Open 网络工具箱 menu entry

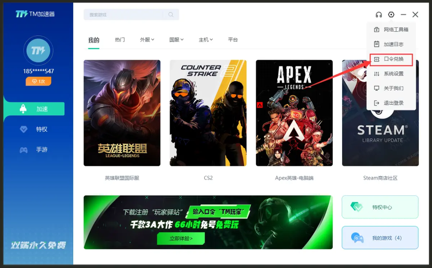click(391, 29)
